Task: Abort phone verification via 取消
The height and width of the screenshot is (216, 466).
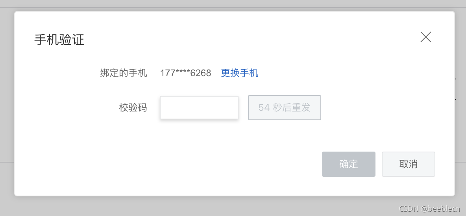Action: (x=409, y=164)
